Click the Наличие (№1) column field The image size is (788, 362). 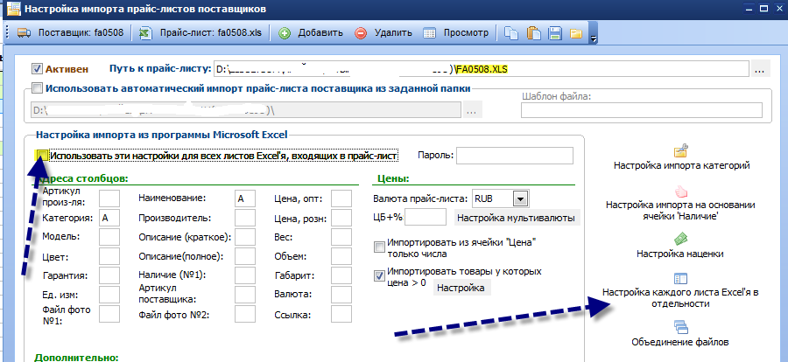coord(245,275)
